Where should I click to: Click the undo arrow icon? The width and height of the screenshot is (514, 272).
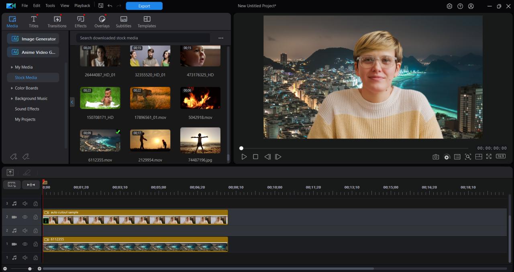point(110,6)
